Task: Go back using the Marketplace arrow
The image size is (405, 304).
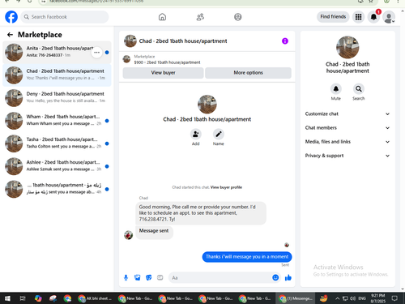Action: pyautogui.click(x=10, y=35)
